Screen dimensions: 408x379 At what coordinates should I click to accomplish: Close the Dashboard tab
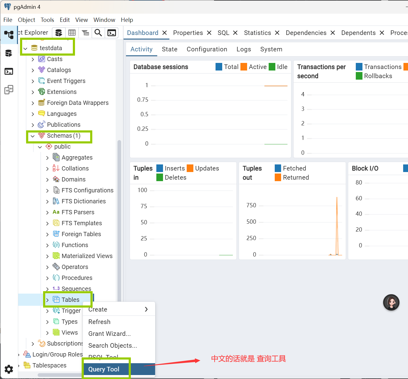(x=165, y=33)
